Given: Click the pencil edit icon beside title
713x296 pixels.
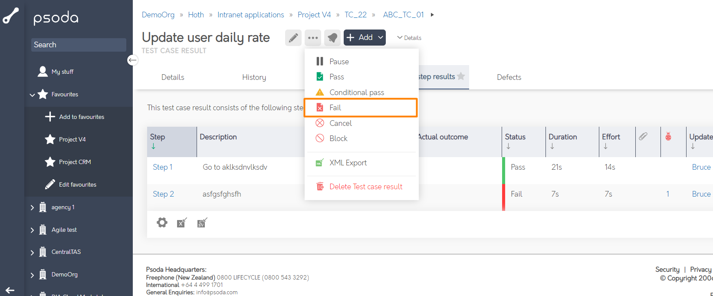Looking at the screenshot, I should pos(293,38).
